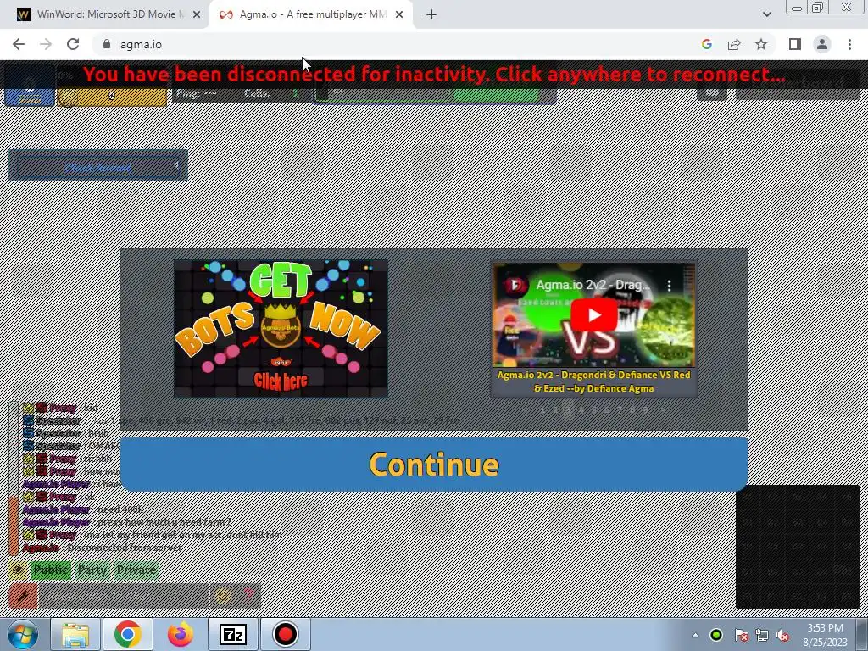Click the Google icon in the address bar
The height and width of the screenshot is (651, 868).
pyautogui.click(x=706, y=44)
